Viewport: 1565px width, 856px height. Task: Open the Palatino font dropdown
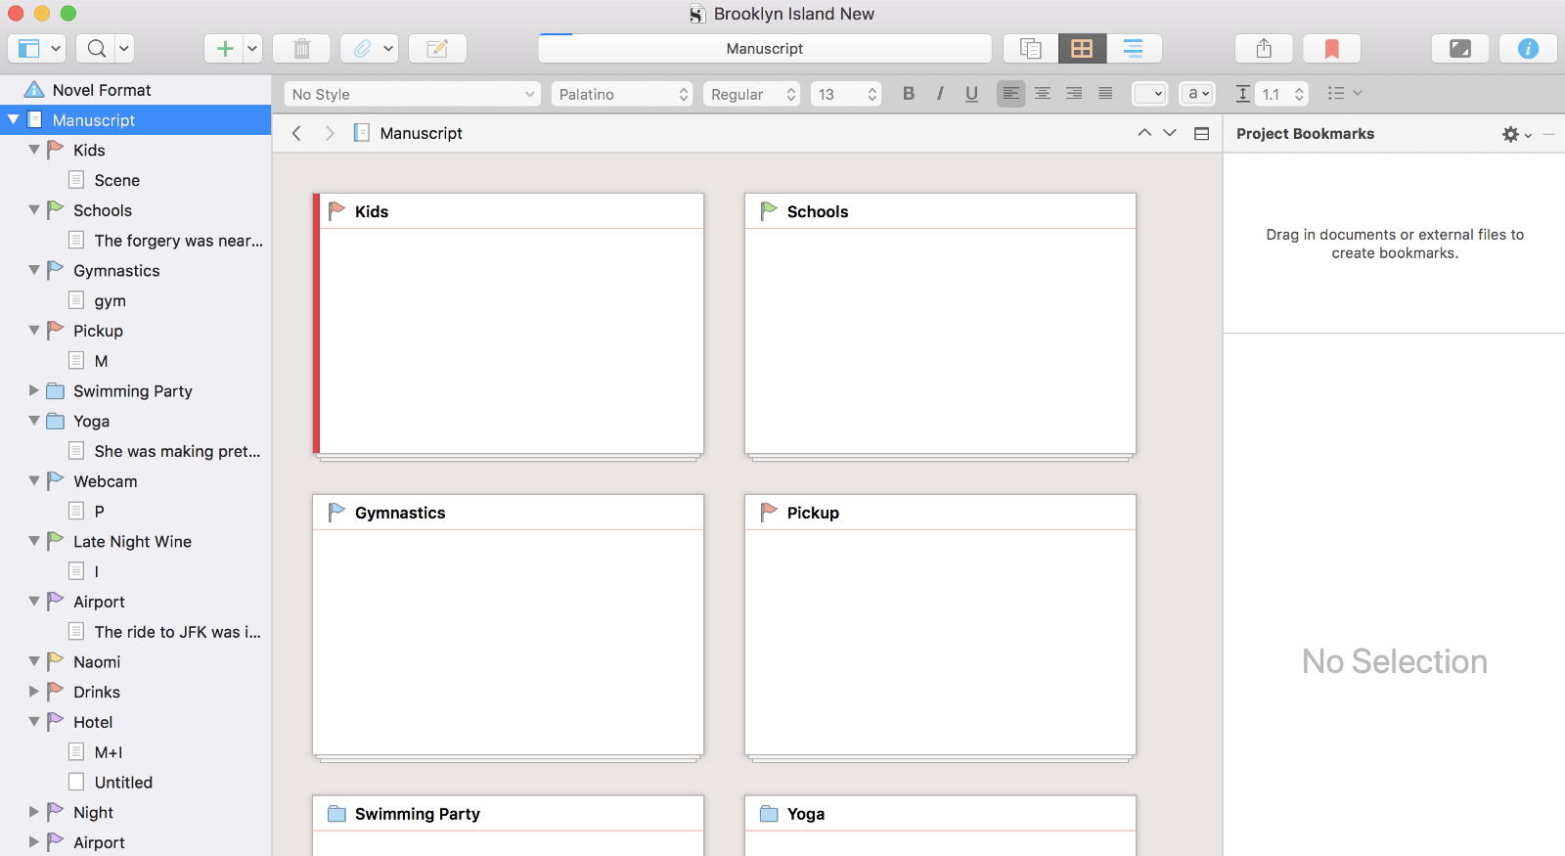click(622, 94)
